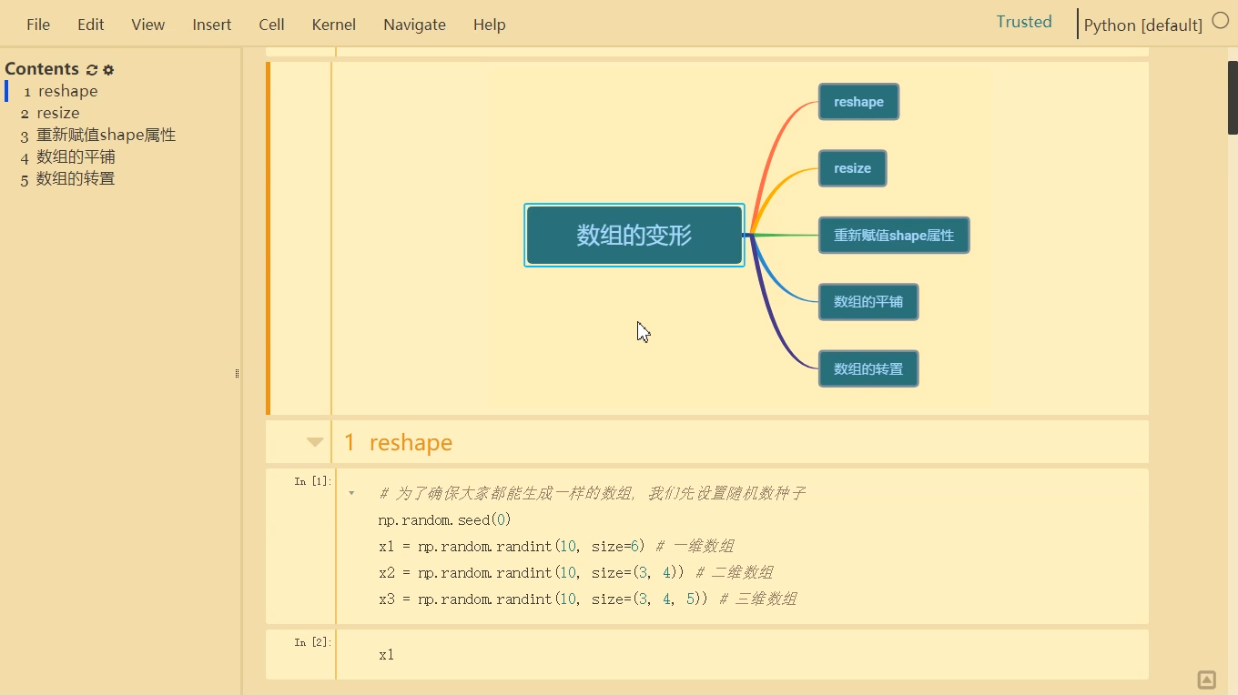Screen dimensions: 1238x695
Task: Click the scroll-to-top arrow icon
Action: coord(1206,680)
